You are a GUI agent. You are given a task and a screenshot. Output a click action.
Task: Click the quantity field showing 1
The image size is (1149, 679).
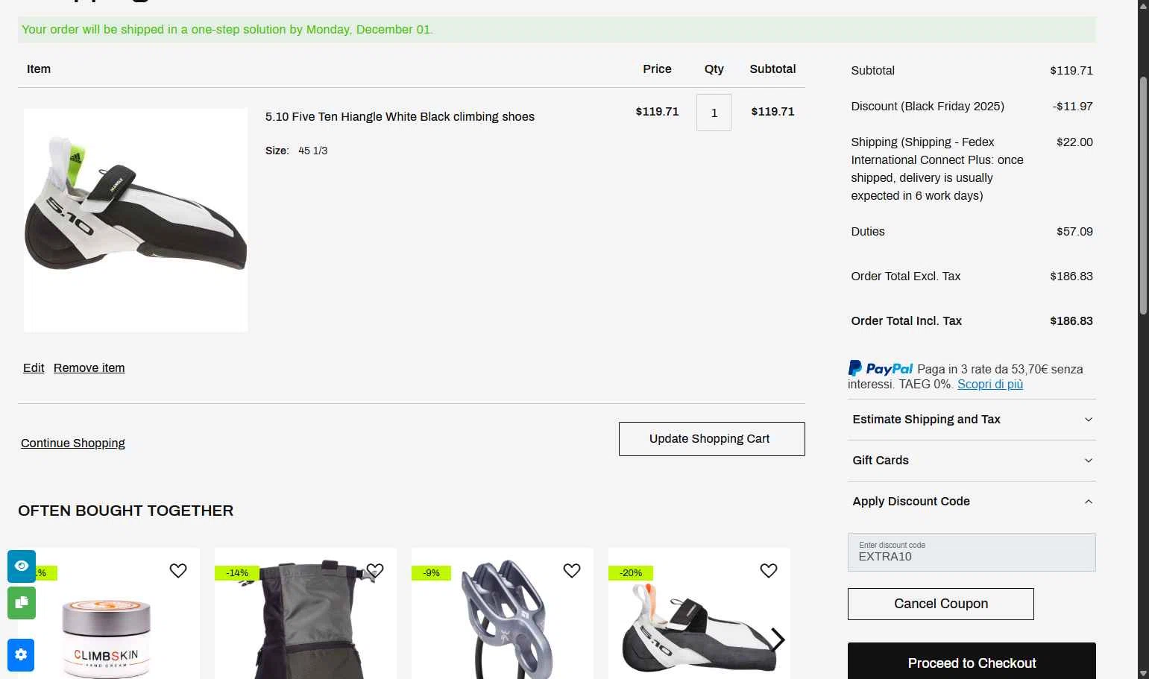714,113
